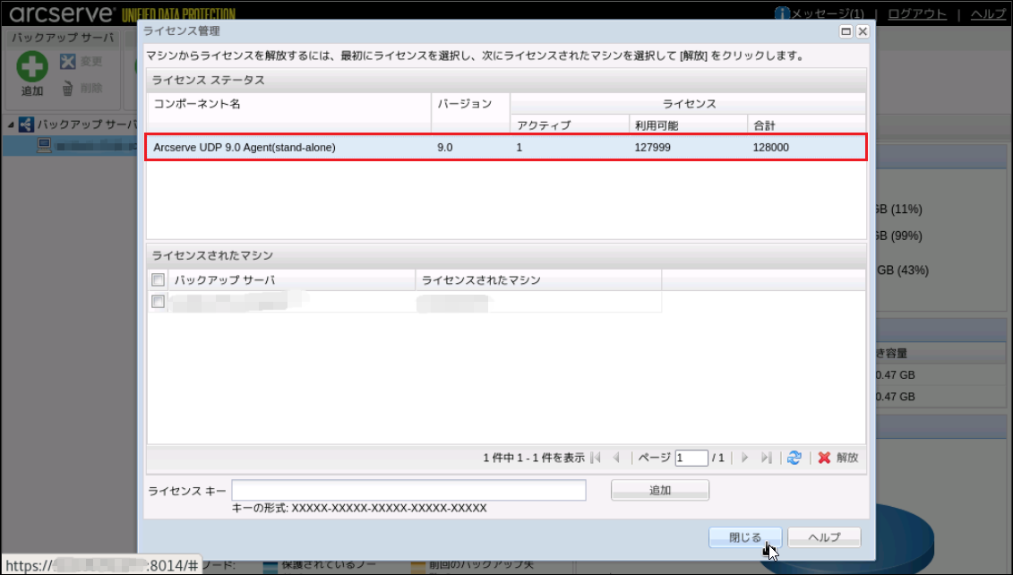Click the 解放 release label
Screen dimensions: 1013x575
pyautogui.click(x=847, y=458)
